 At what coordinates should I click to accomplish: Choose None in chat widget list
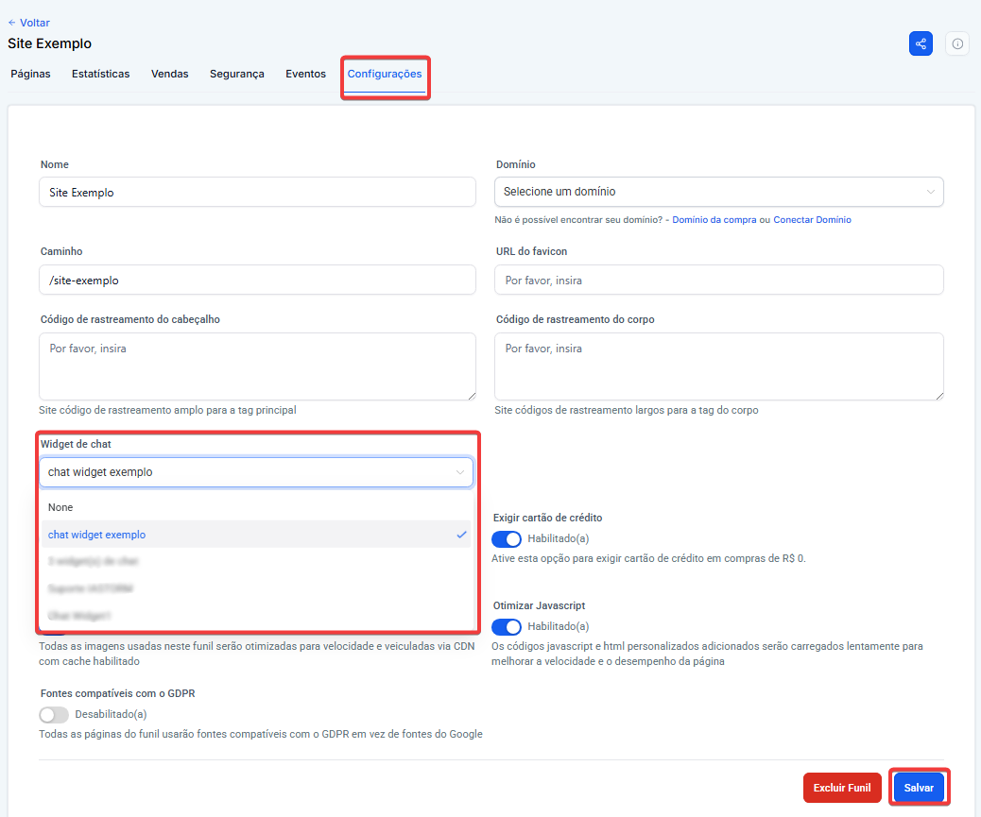coord(60,507)
